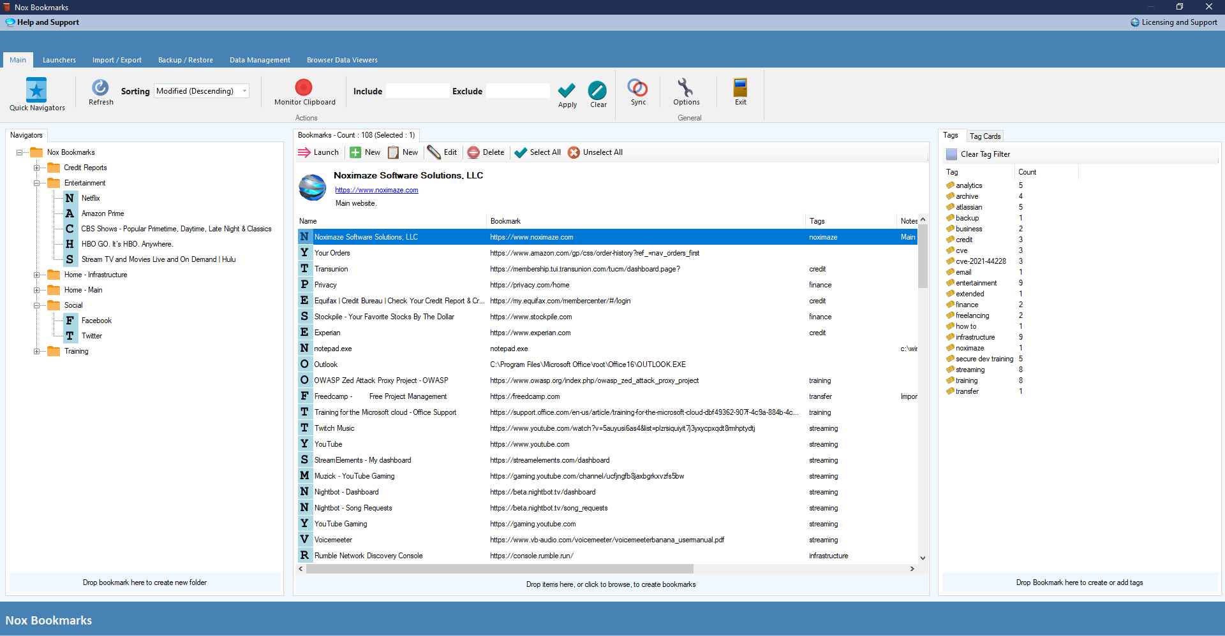Open the Sorting dropdown
The height and width of the screenshot is (636, 1225).
[202, 91]
